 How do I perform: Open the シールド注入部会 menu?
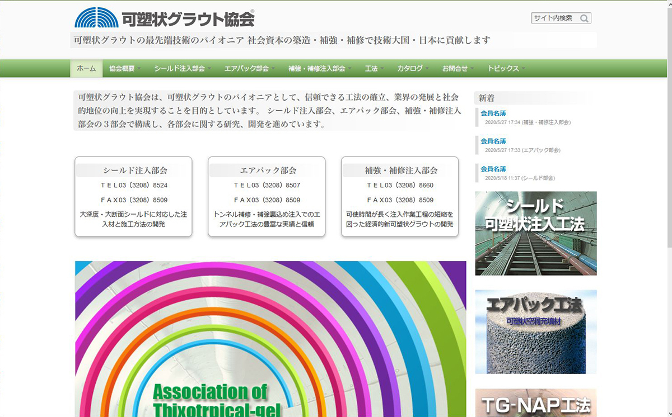click(x=183, y=69)
